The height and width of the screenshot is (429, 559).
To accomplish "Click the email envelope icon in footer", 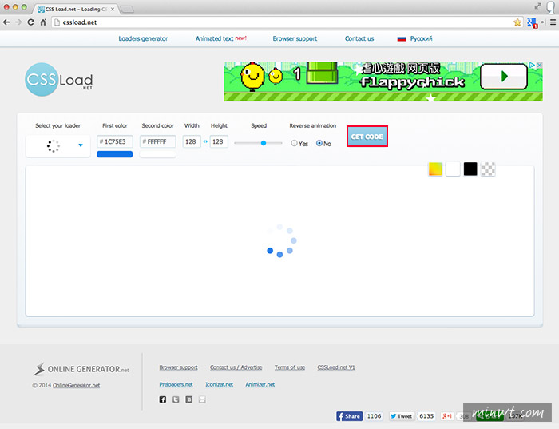I will (202, 399).
